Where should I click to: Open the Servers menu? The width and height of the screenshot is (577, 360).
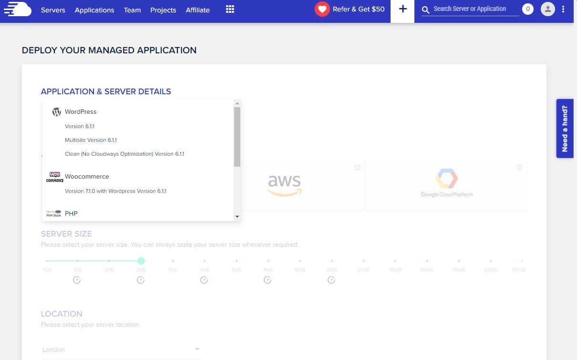click(x=53, y=10)
